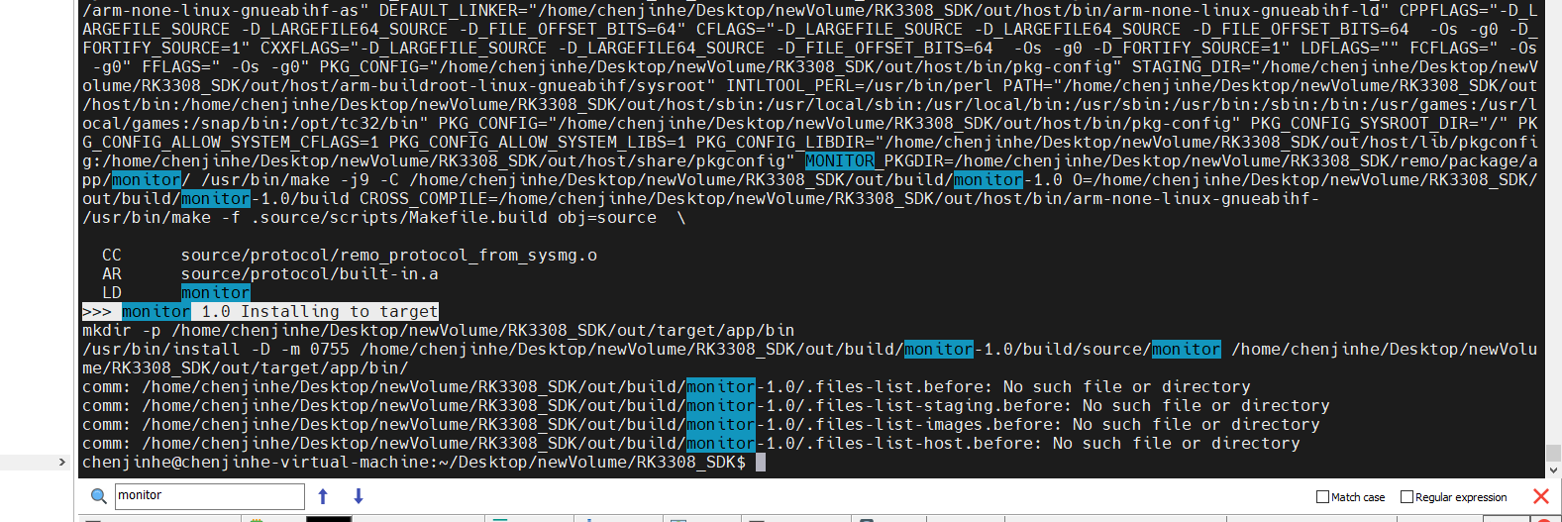Click the 'AR' build step label
Screen dimensions: 1562x522
click(112, 274)
